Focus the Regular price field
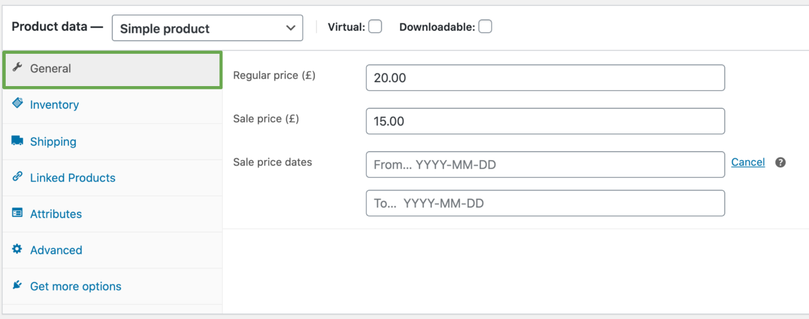809x319 pixels. [545, 77]
